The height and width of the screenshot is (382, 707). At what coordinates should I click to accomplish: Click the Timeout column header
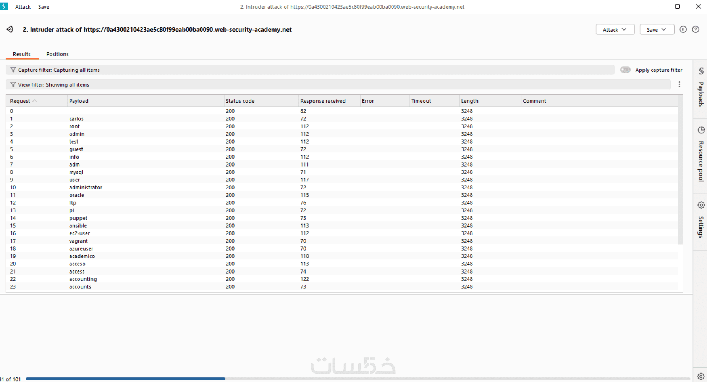coord(434,101)
